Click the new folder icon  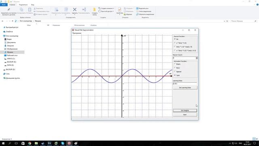pos(94,10)
